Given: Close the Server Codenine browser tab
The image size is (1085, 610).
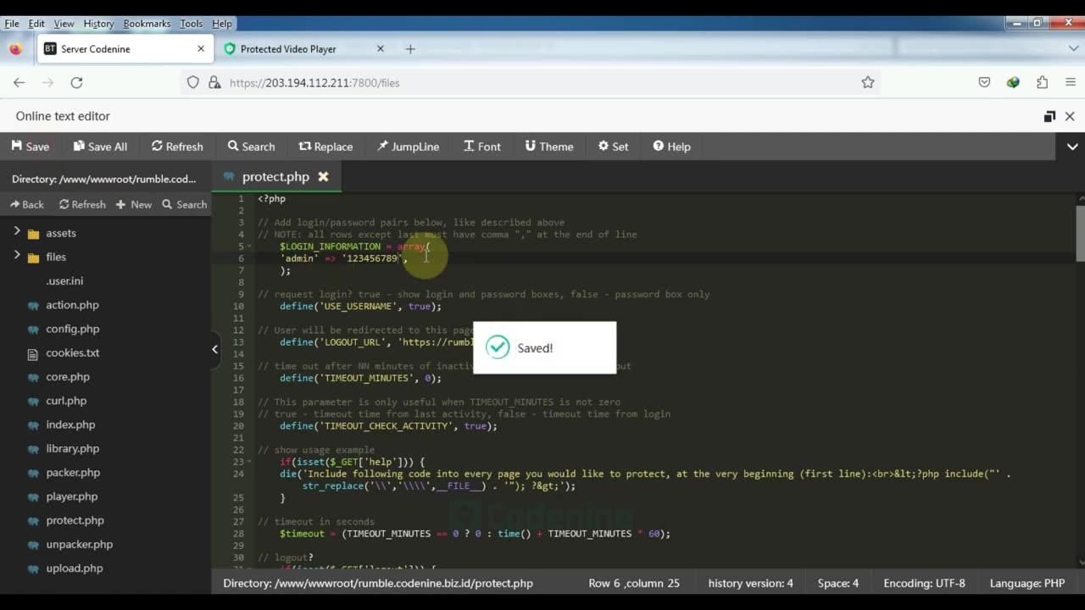Looking at the screenshot, I should [x=201, y=49].
